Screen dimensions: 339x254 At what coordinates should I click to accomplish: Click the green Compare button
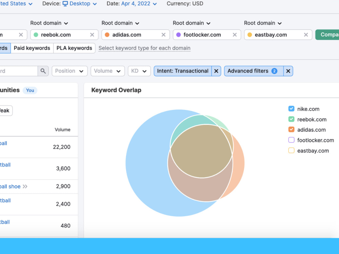pyautogui.click(x=327, y=35)
